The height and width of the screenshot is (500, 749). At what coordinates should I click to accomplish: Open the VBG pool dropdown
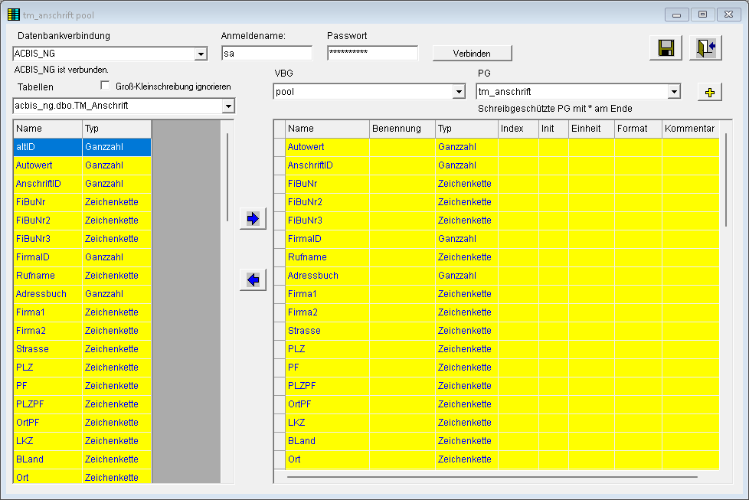(459, 91)
